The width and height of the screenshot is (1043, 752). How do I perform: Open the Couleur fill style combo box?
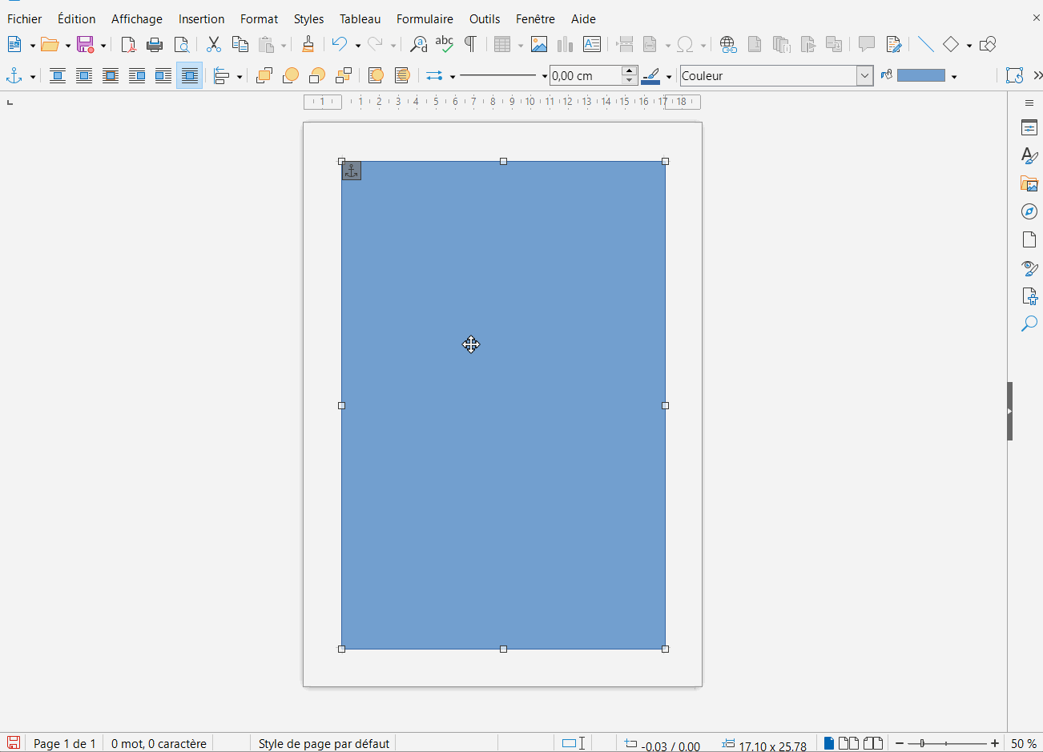point(776,76)
